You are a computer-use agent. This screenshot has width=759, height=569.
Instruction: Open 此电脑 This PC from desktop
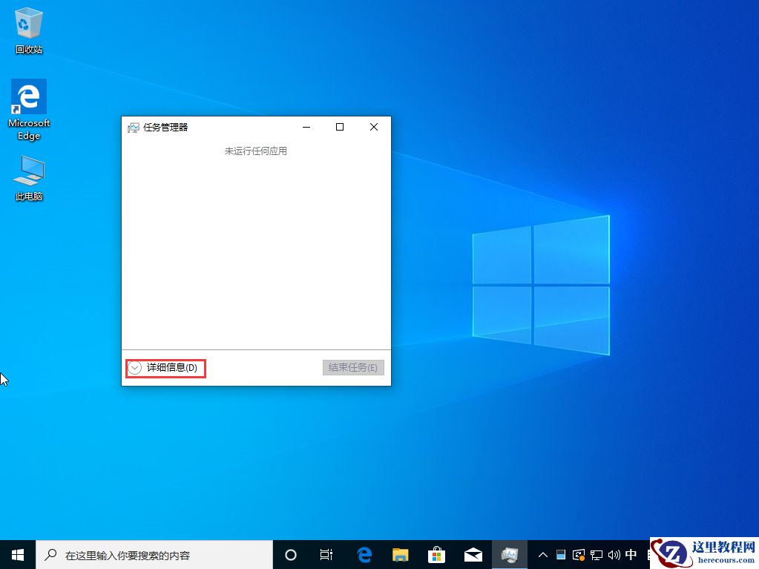click(28, 171)
